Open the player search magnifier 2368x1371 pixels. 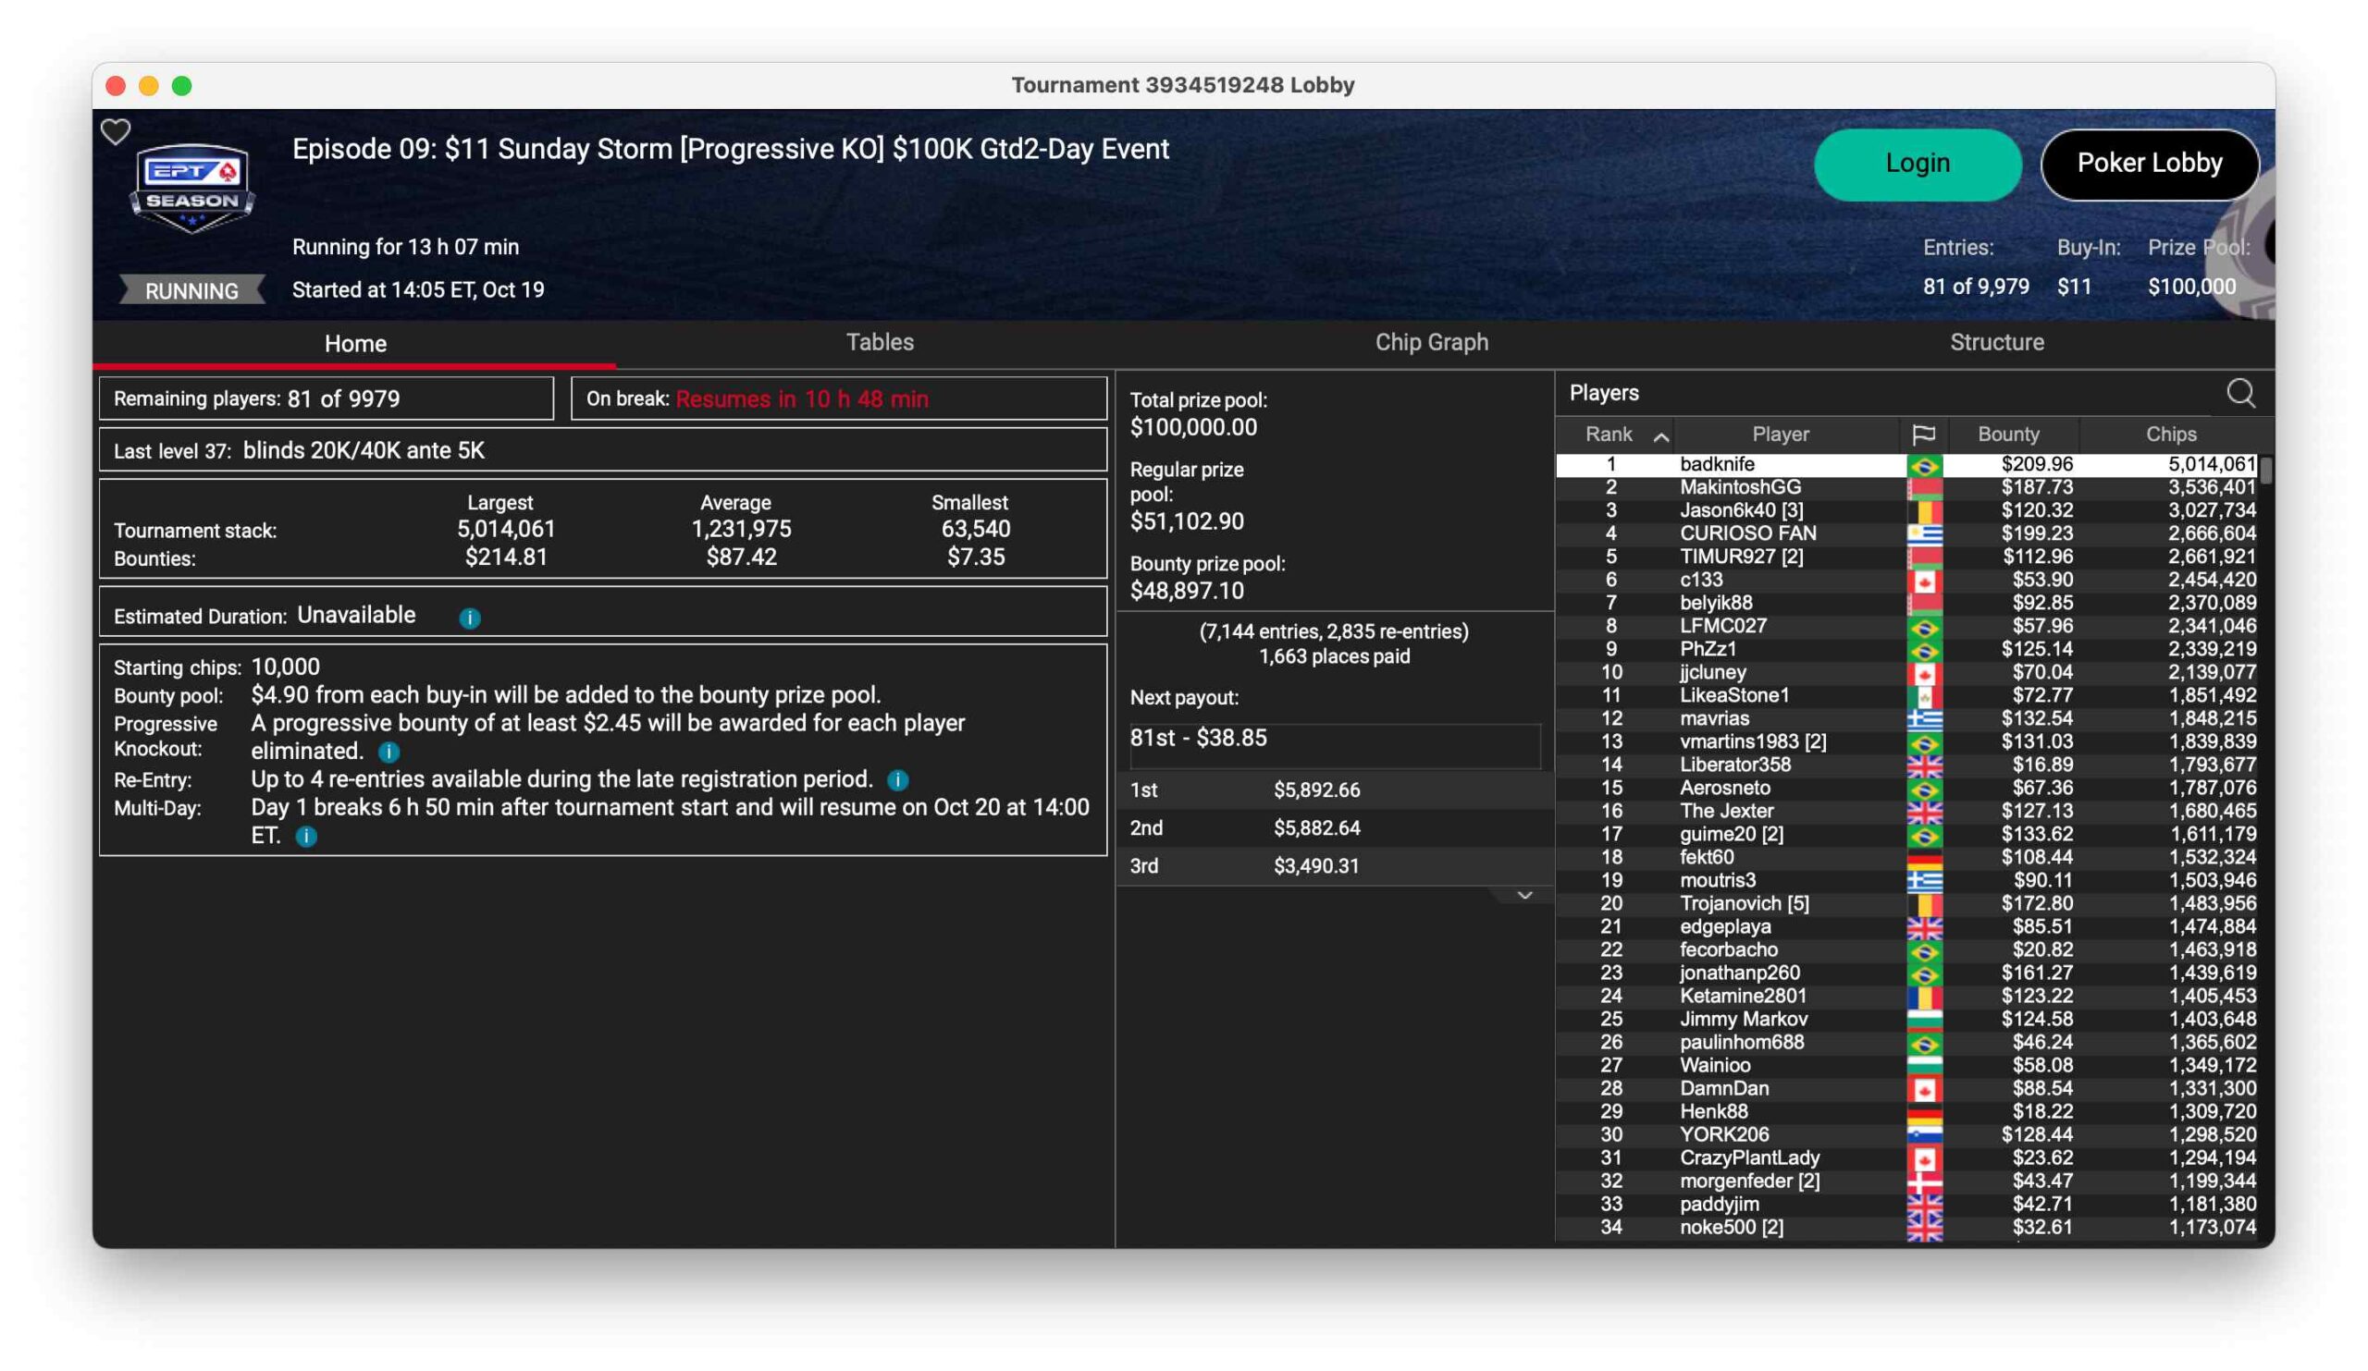(2240, 394)
